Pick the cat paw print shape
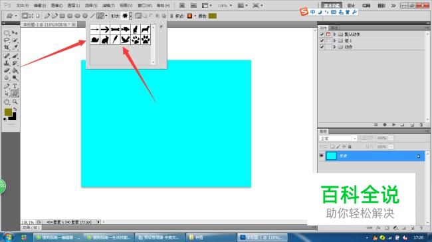The image size is (432, 242). point(136,40)
